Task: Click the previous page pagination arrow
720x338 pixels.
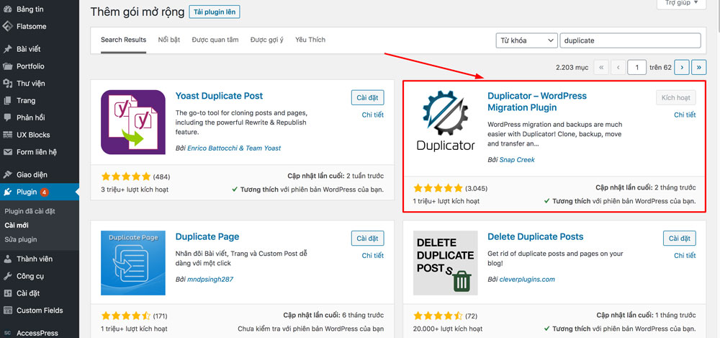Action: (x=618, y=67)
